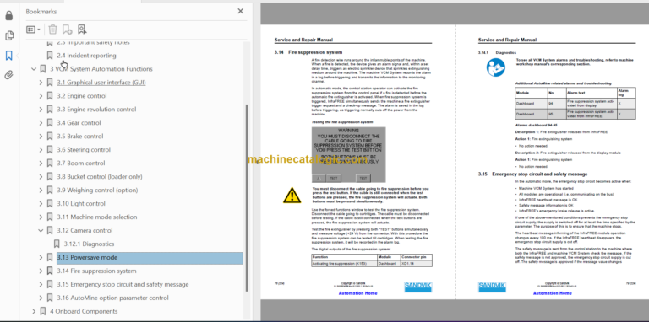Click the bookmark ribbon icon beside 2.4 Incident reporting

coord(50,56)
